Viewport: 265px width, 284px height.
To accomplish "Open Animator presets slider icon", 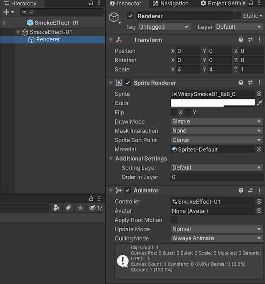I will tap(250, 190).
